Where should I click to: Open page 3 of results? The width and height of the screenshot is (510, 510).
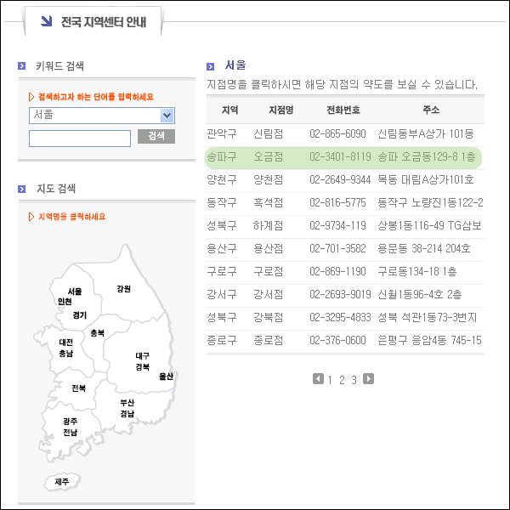pos(354,380)
